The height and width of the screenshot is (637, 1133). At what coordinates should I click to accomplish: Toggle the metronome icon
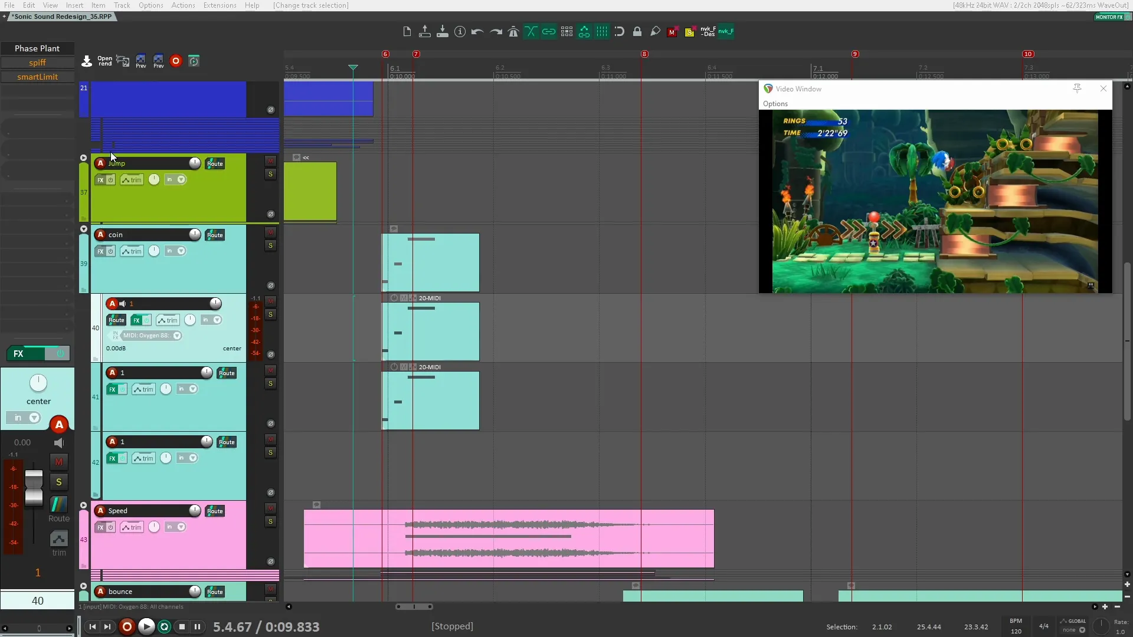(513, 32)
